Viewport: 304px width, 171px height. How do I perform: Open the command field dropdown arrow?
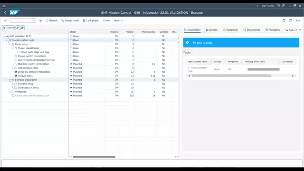[x=34, y=20]
